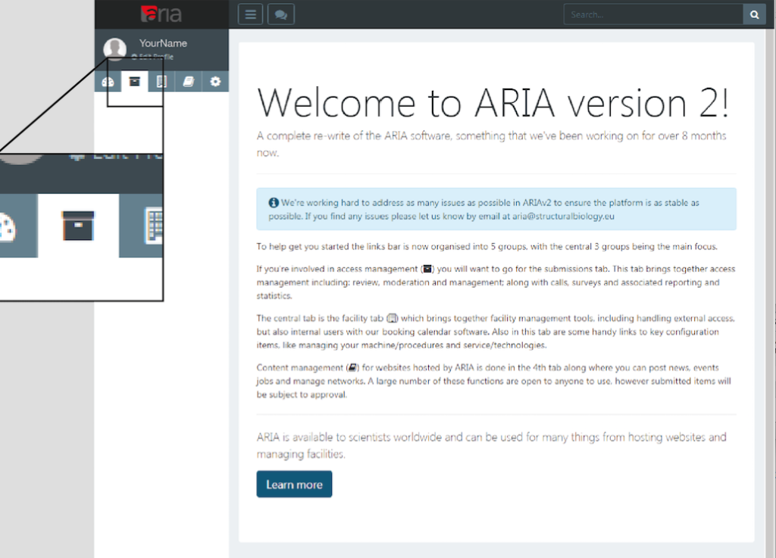Switch to the content management book tab

click(x=189, y=82)
